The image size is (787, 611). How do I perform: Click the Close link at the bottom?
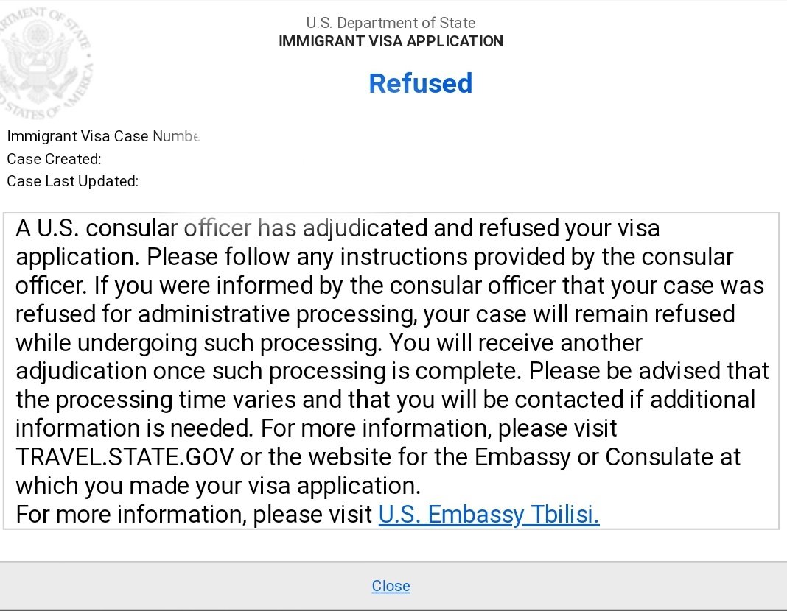click(x=391, y=585)
